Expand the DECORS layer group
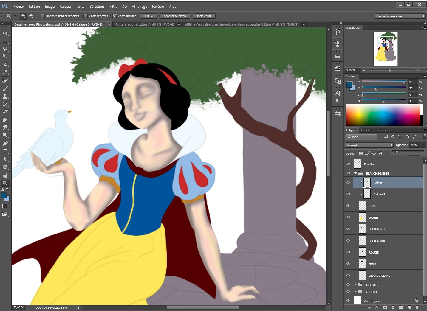The height and width of the screenshot is (311, 427). [355, 285]
